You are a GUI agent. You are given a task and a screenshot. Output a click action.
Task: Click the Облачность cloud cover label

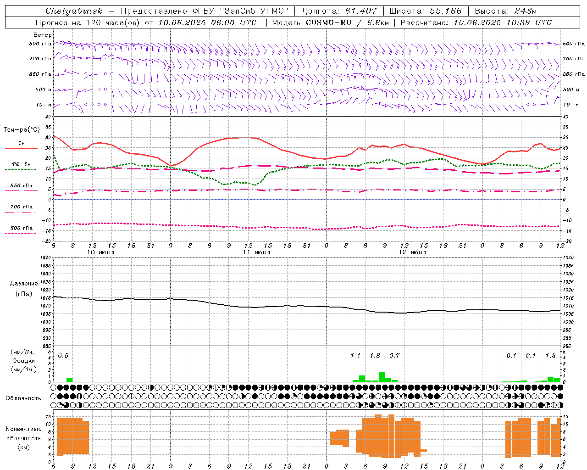[x=23, y=398]
